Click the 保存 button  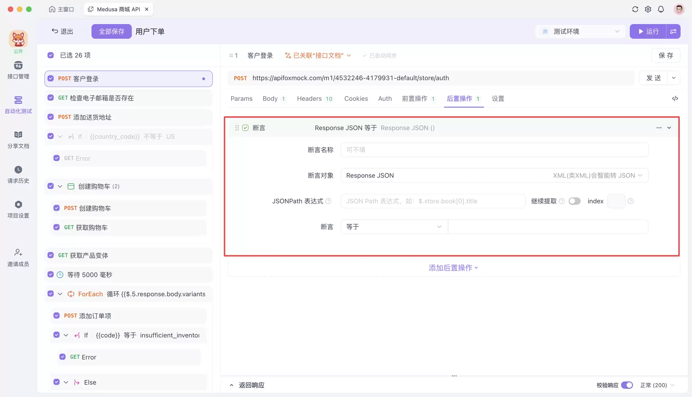(666, 55)
